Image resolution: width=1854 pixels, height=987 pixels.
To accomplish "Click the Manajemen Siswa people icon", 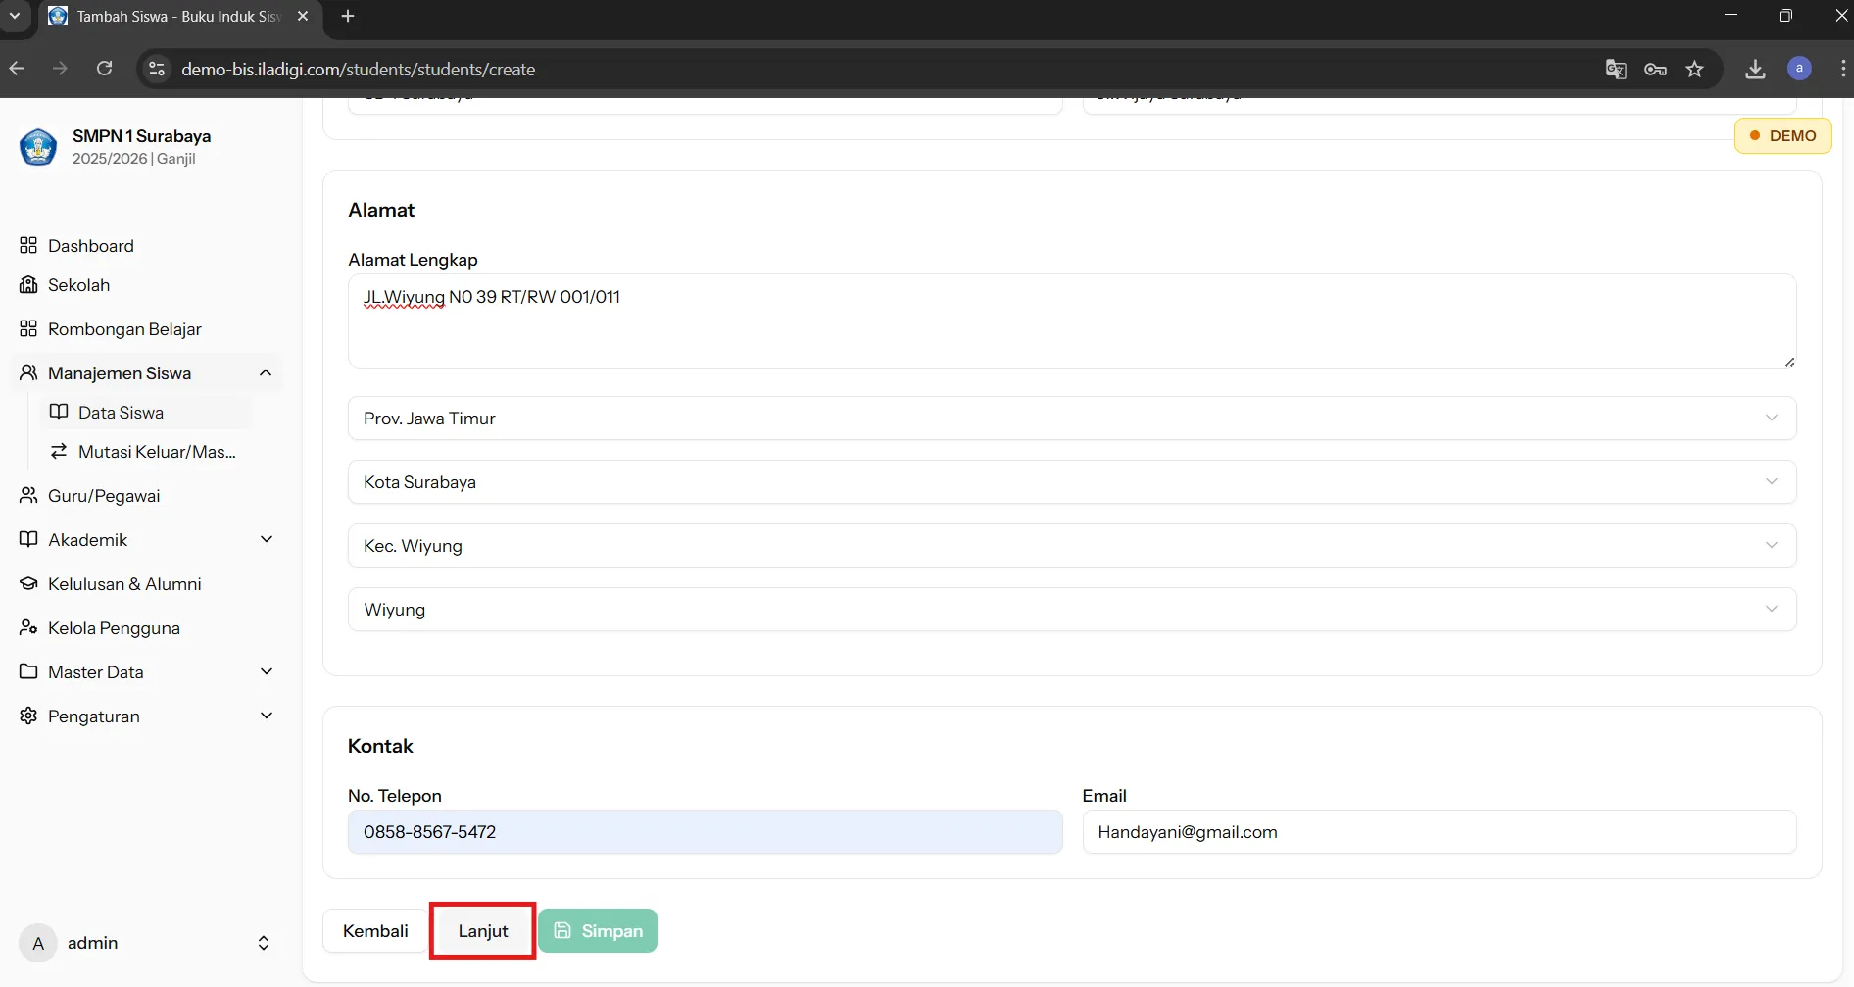I will coord(28,372).
